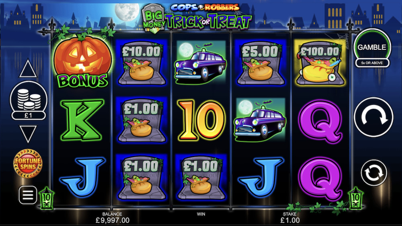The width and height of the screenshot is (402, 226).
Task: Click the Big Money Trick or Treat logo
Action: pyautogui.click(x=197, y=18)
